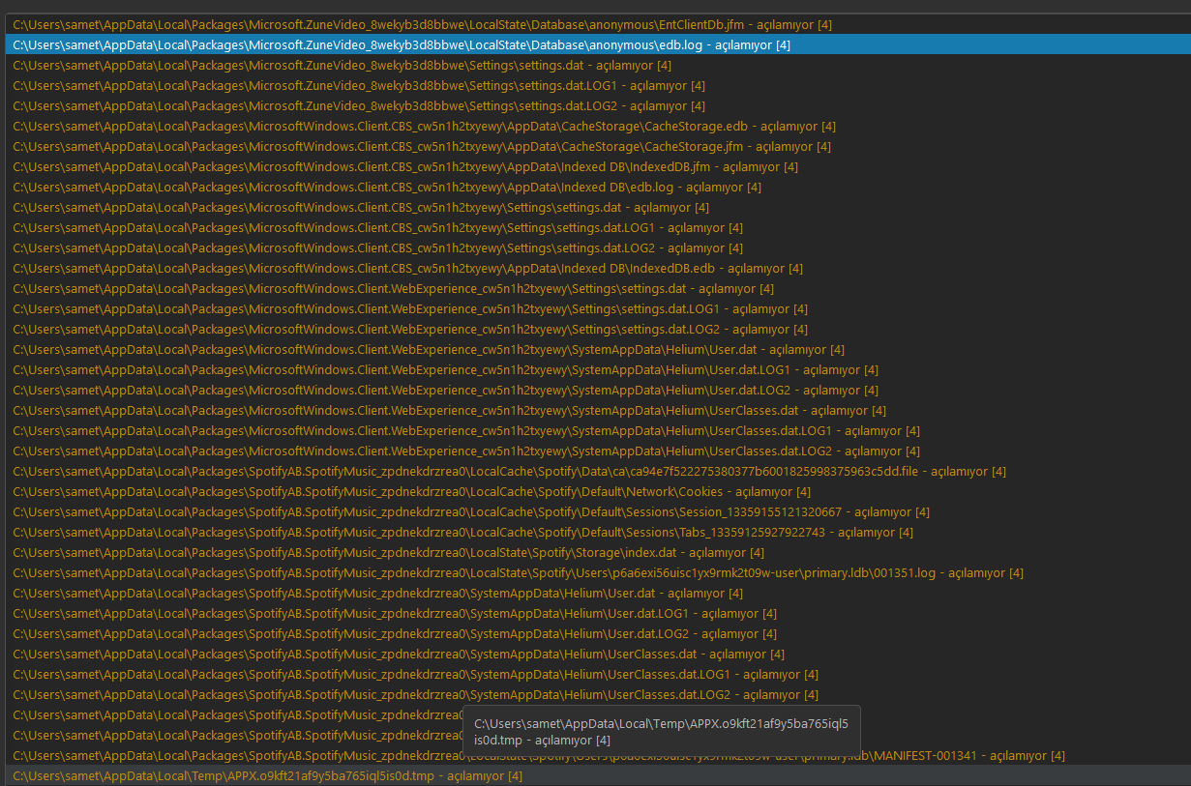Select the highlighted ZuneVideo anonymous\edb.log row

click(x=597, y=44)
